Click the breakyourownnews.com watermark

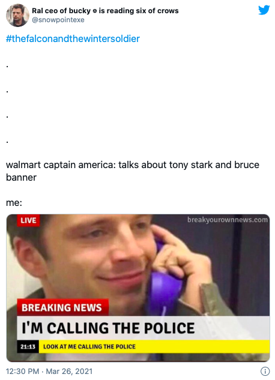[x=228, y=220]
